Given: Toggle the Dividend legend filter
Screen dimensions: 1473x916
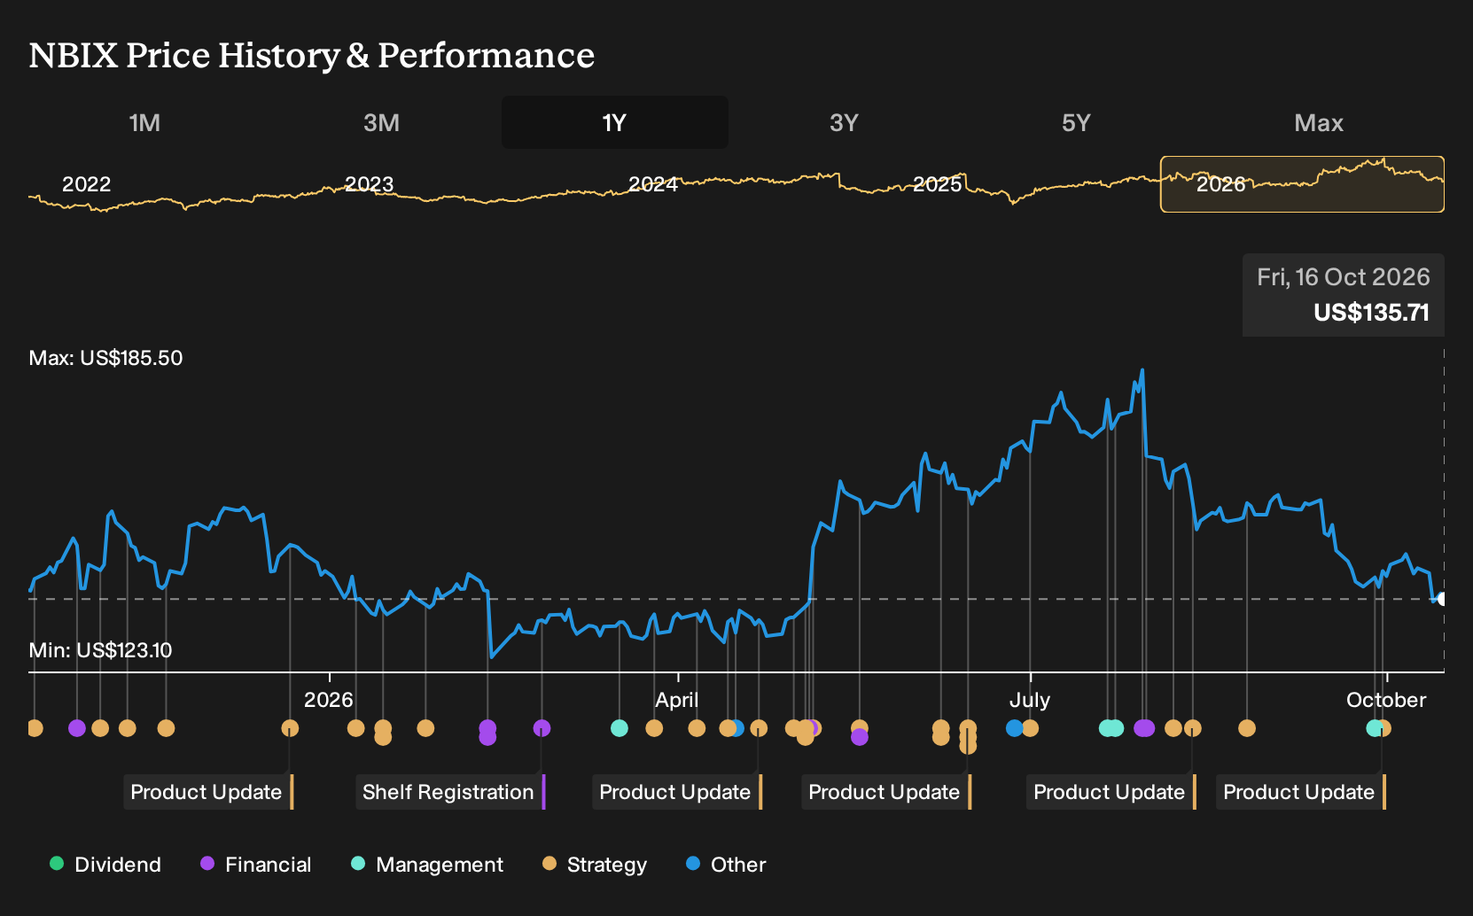Looking at the screenshot, I should 105,865.
